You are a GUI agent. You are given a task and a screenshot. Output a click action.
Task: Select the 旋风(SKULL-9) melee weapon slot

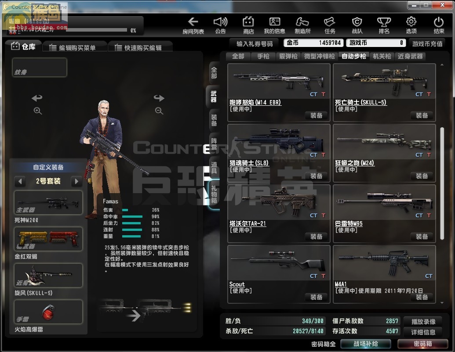[x=48, y=276]
